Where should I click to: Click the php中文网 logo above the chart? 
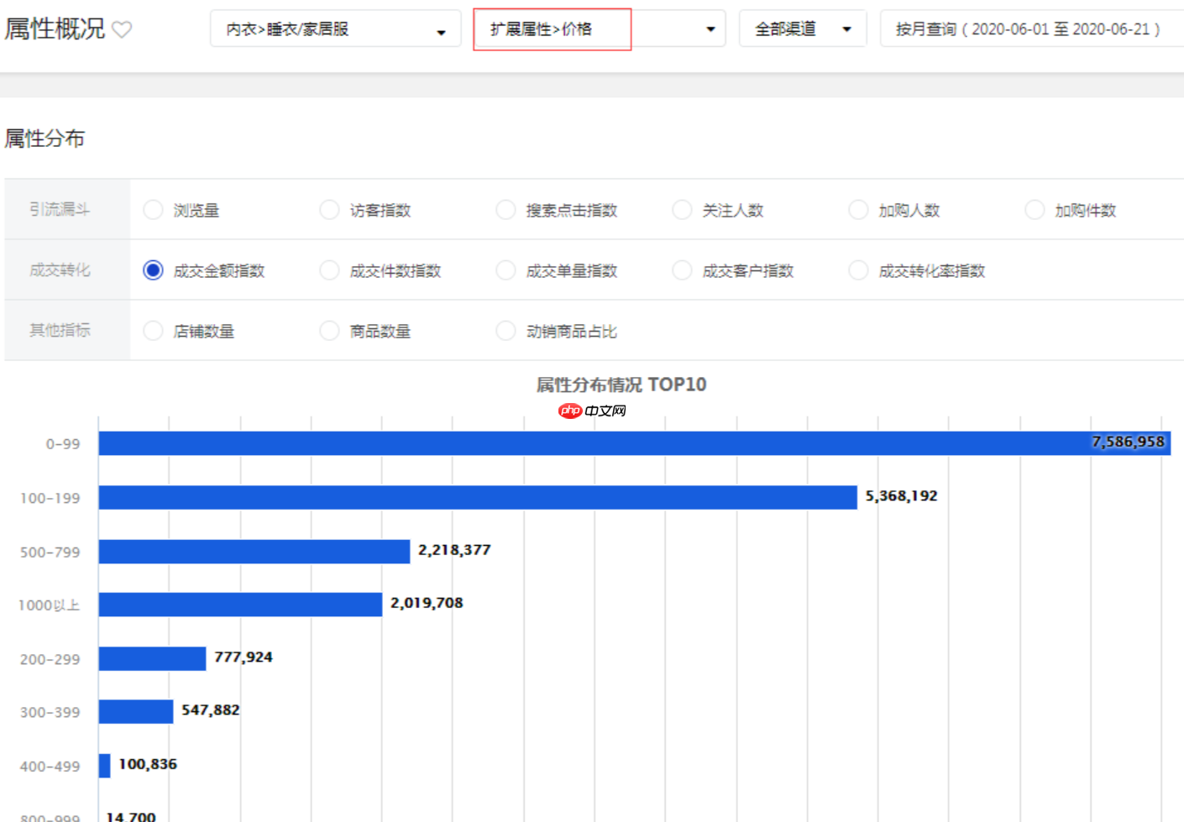click(592, 411)
